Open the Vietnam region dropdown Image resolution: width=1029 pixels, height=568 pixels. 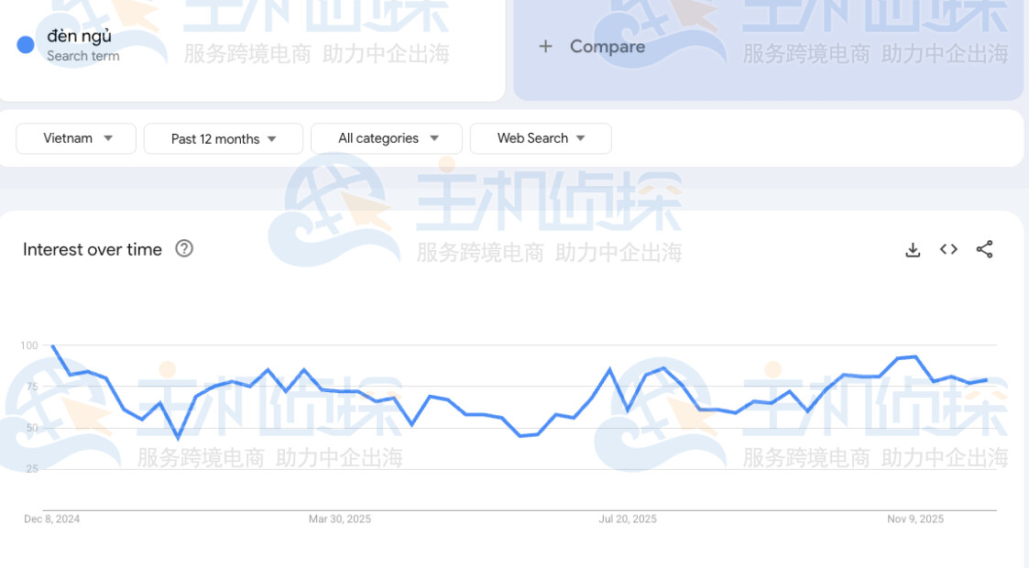[x=75, y=138]
